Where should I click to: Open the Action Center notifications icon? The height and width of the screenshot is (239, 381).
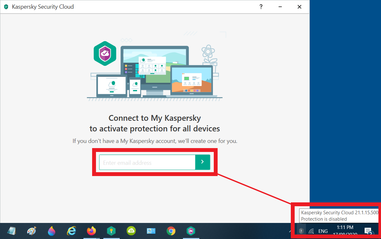click(x=368, y=231)
